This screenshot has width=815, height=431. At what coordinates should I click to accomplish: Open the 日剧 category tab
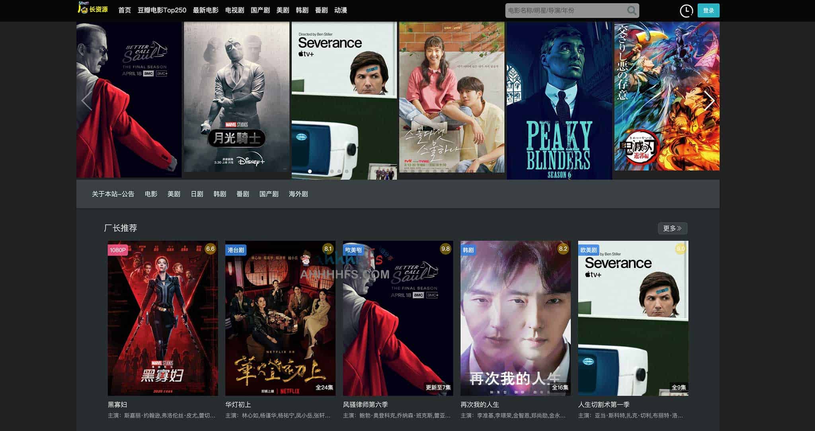197,194
